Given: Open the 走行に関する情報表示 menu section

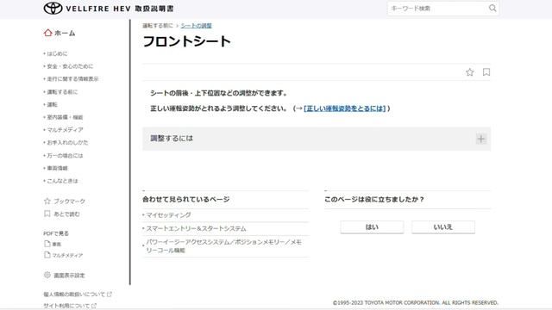Looking at the screenshot, I should coord(72,79).
